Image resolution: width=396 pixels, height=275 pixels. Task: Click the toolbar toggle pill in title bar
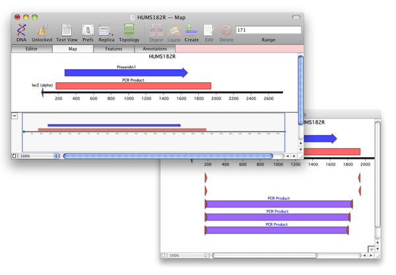tap(296, 17)
